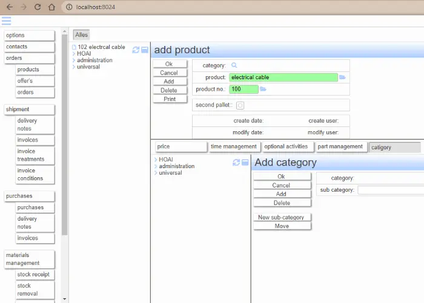This screenshot has height=303, width=424.
Task: Select the Alles tab
Action: click(x=81, y=35)
